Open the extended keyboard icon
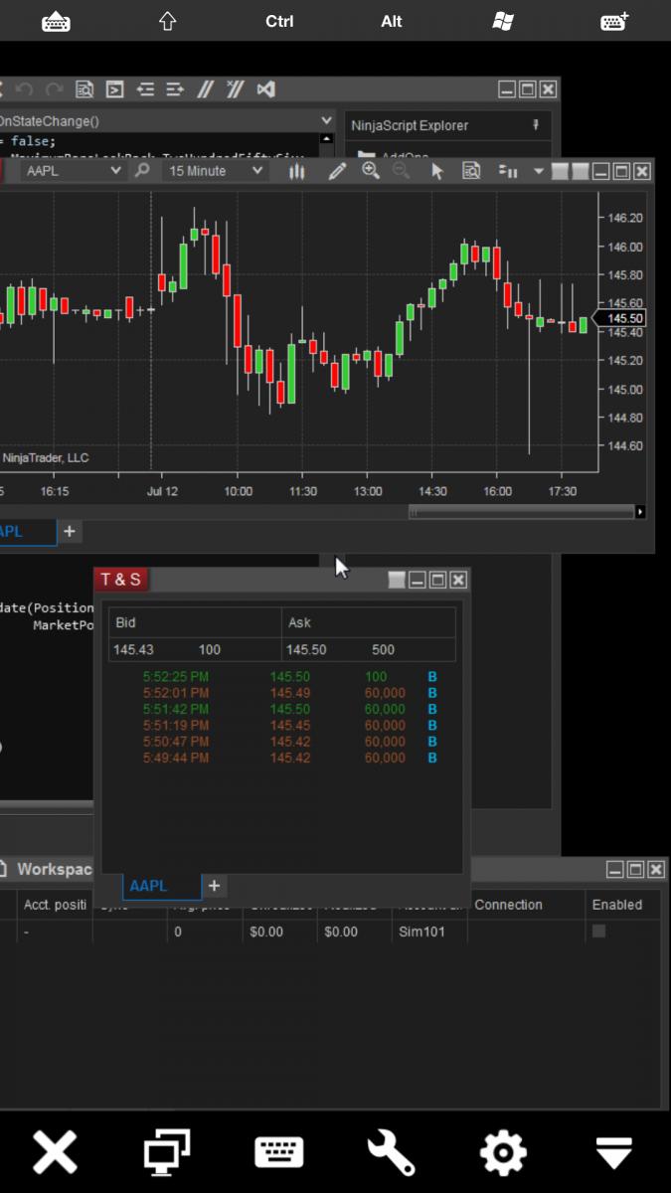The width and height of the screenshot is (671, 1193). click(615, 21)
